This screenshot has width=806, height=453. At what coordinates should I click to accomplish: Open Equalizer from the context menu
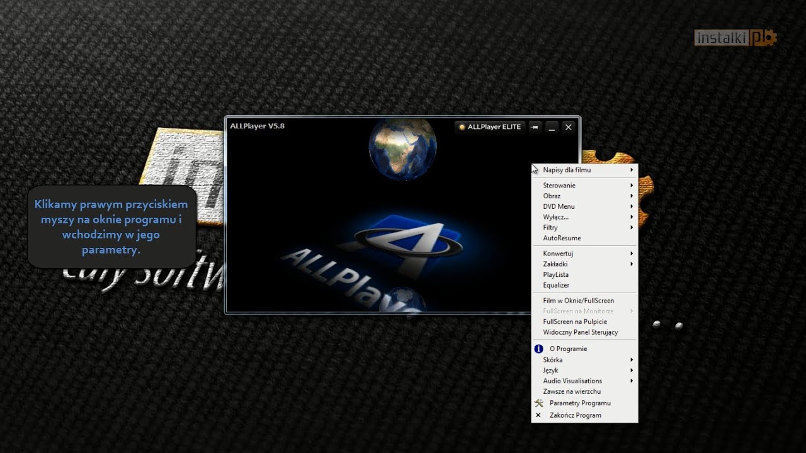584,285
